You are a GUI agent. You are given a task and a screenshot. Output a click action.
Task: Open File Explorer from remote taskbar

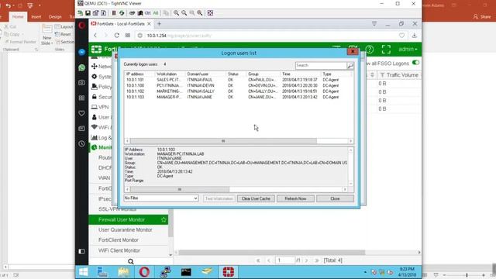pos(123,272)
